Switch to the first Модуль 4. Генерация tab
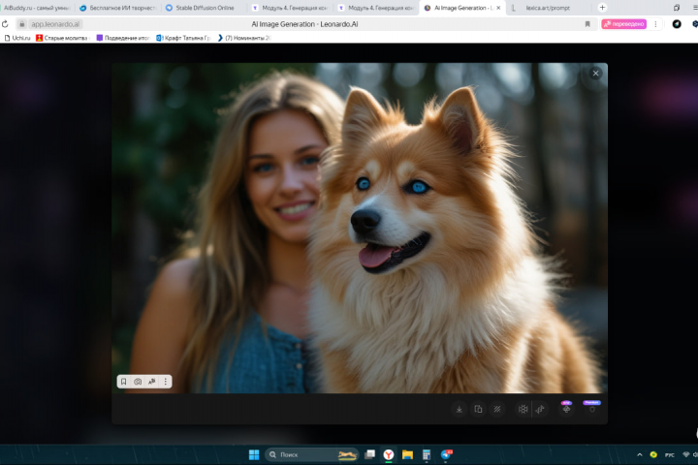This screenshot has width=698, height=465. coord(290,8)
